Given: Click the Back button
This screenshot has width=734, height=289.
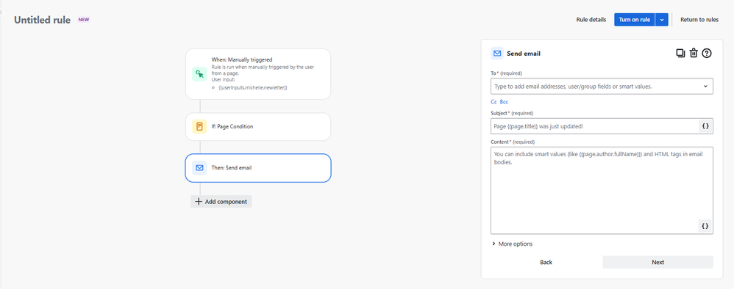Looking at the screenshot, I should (546, 262).
